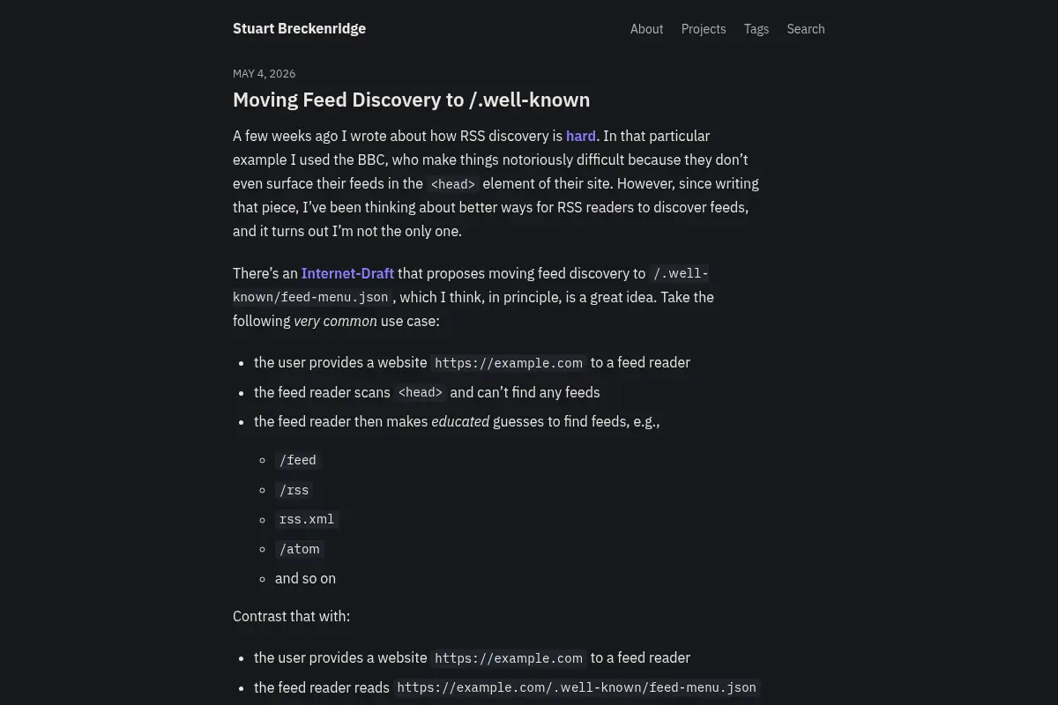This screenshot has width=1058, height=705.
Task: Click the feed-menu.json URL in the last bullet
Action: click(577, 687)
